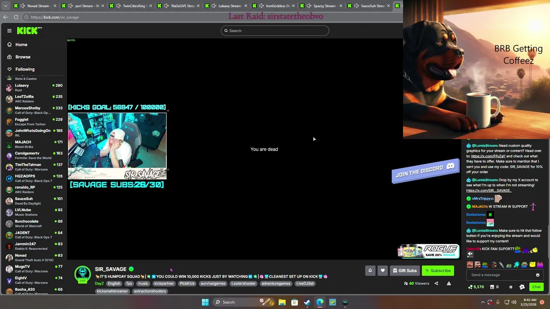Click the browser address bar URL
Screen dimensions: 550x309
[x=55, y=17]
